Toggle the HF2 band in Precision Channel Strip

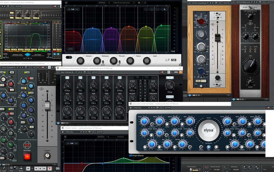pos(120,78)
